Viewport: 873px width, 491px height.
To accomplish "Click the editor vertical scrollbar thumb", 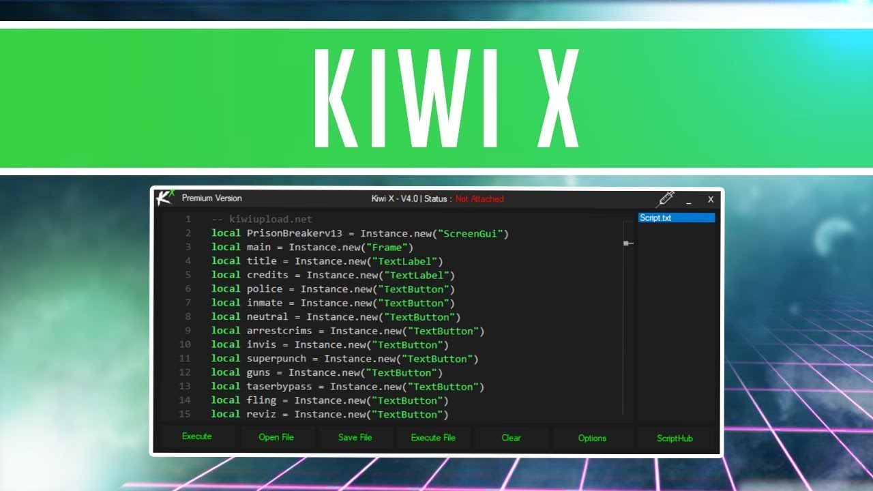I will [627, 243].
